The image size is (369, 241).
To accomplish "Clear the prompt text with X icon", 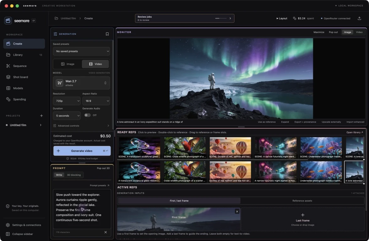I will click(106, 232).
